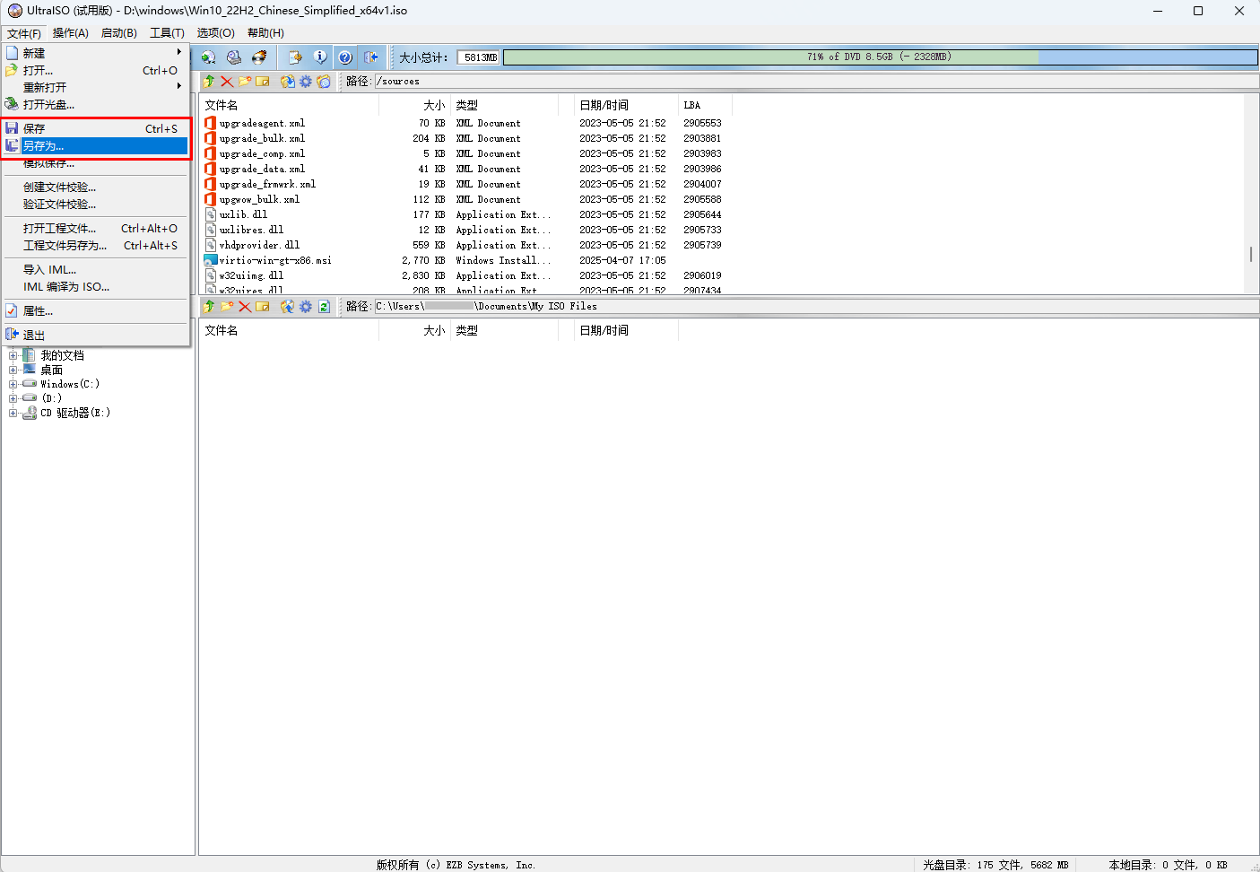
Task: Click the DLL file icon beside uxlib.dll
Action: click(211, 214)
